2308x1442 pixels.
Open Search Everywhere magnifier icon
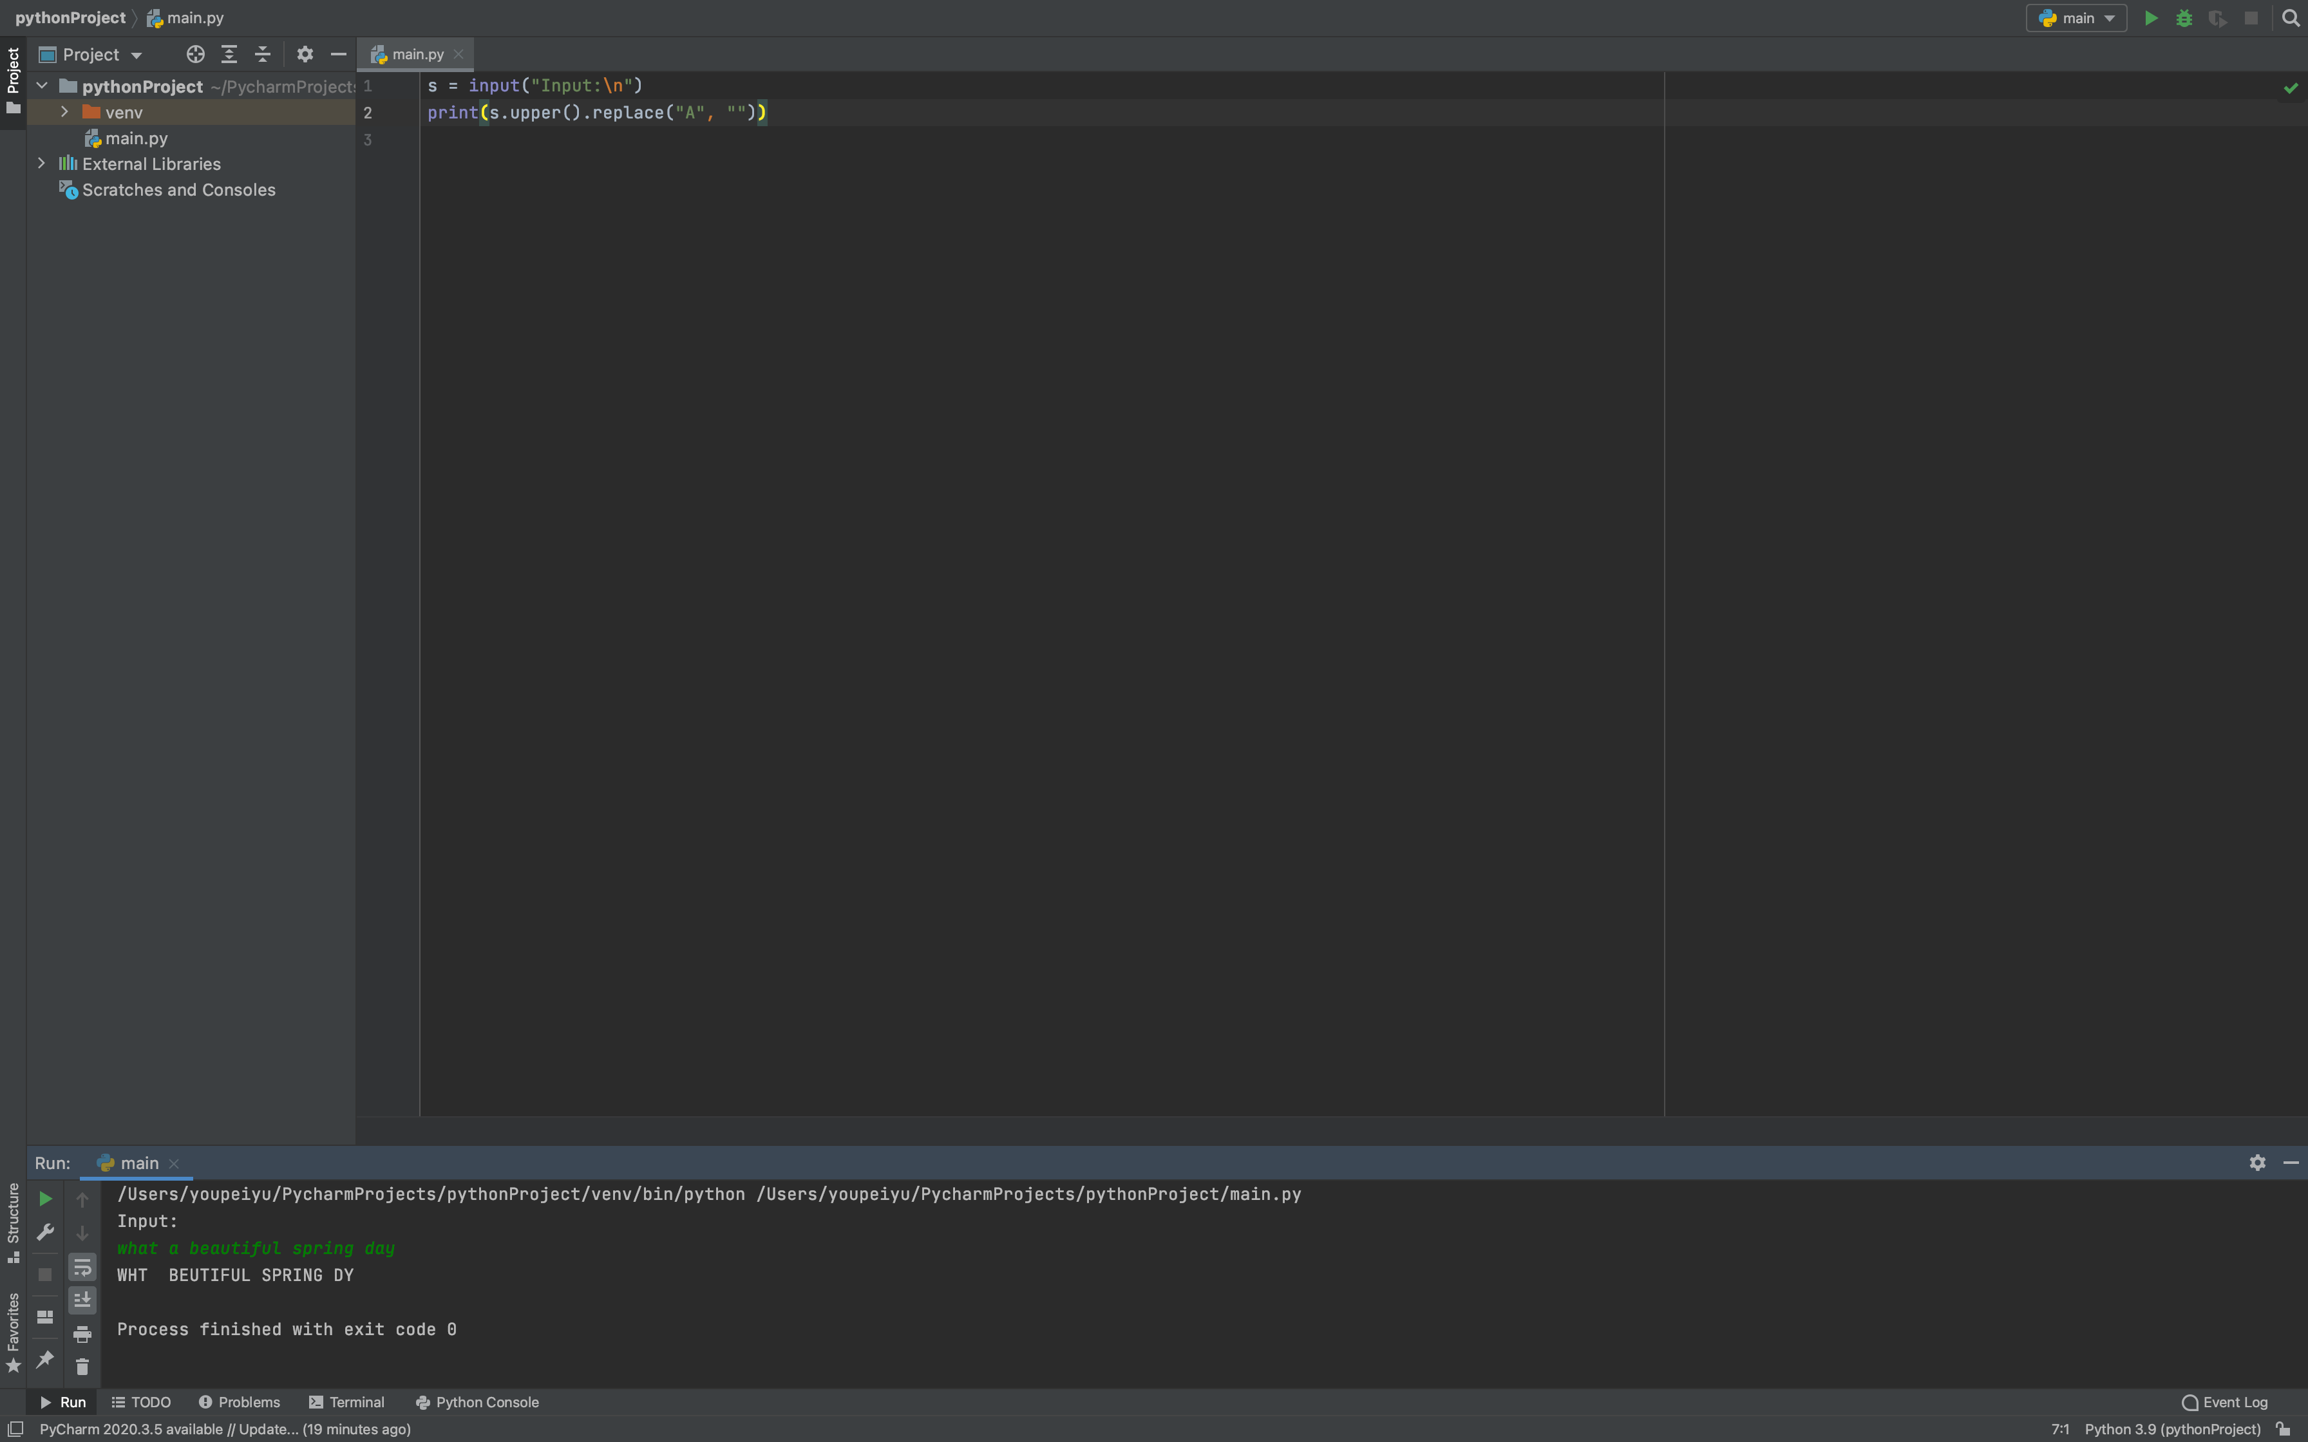(2291, 18)
